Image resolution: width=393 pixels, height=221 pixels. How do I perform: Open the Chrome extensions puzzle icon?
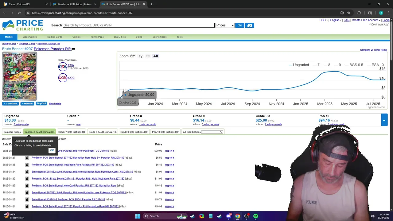359,13
